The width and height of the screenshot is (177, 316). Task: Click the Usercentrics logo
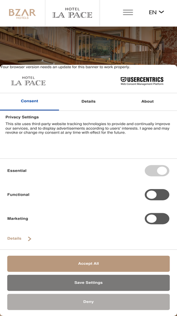(x=142, y=81)
